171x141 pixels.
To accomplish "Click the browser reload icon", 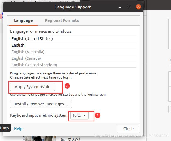I will click(x=13, y=2).
